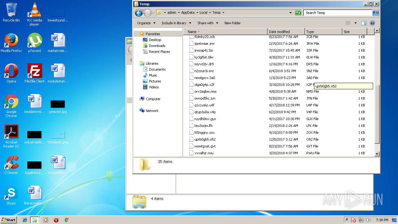Select file xvvalhjr.rwu in list
This screenshot has width=398, height=224.
pos(204,153)
